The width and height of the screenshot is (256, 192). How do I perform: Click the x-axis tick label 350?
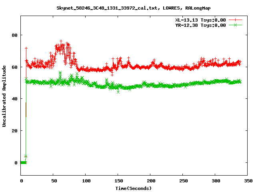pyautogui.click(x=248, y=181)
